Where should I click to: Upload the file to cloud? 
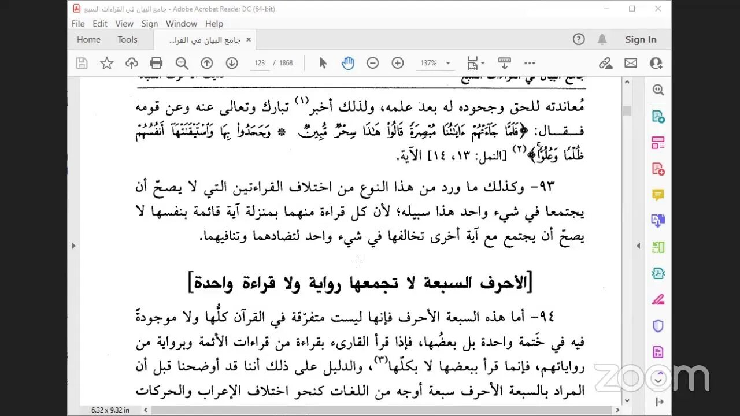pos(132,63)
